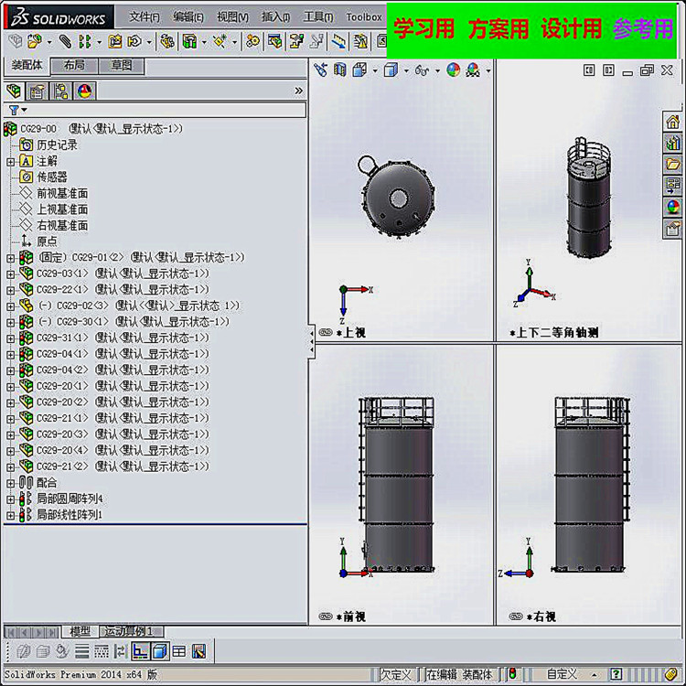Click the 欠定义 status field
Screen dimensions: 686x686
396,674
